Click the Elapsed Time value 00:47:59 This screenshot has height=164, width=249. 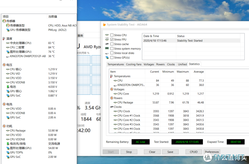click(235, 142)
